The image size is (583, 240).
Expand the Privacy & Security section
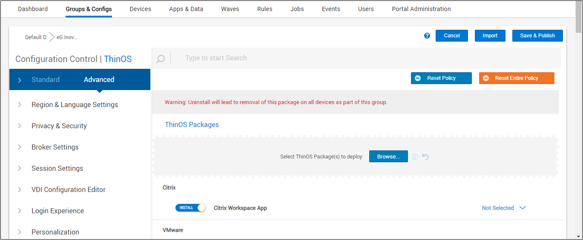(x=59, y=126)
